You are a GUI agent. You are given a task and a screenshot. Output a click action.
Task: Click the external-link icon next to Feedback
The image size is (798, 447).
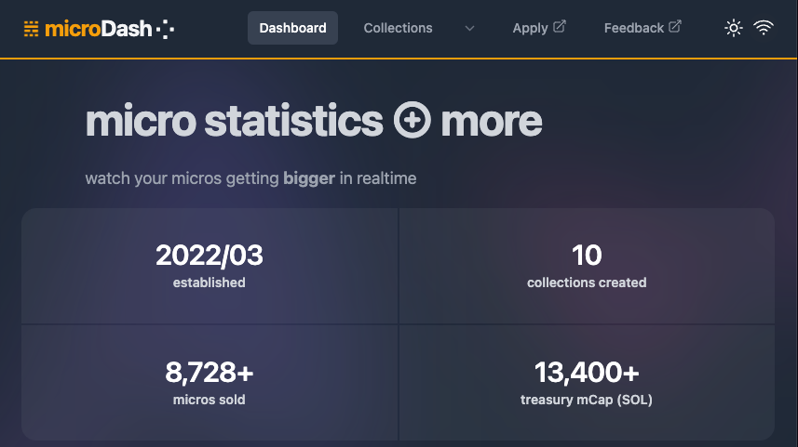(x=675, y=26)
